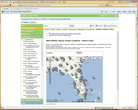Screen dimensions: 138x110
Task: Click the station marker near Orlando
Action: pyautogui.click(x=80, y=81)
